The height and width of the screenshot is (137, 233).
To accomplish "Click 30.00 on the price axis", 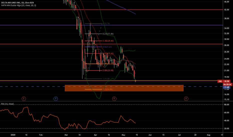I will coord(226,39).
